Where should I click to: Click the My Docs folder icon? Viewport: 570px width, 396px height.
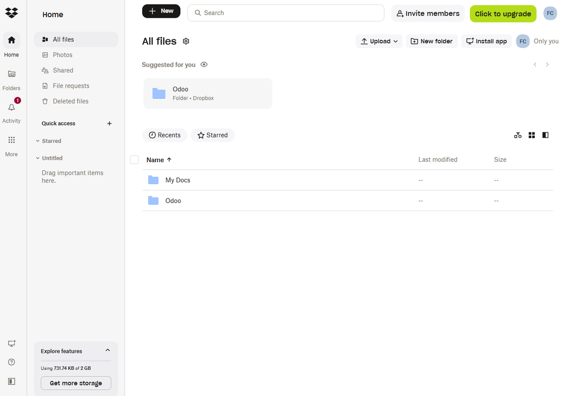(x=153, y=180)
